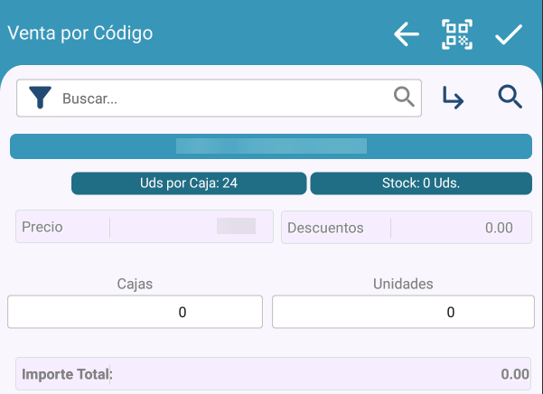The image size is (543, 394).
Task: Click the gray magnifier inside search box
Action: point(404,97)
